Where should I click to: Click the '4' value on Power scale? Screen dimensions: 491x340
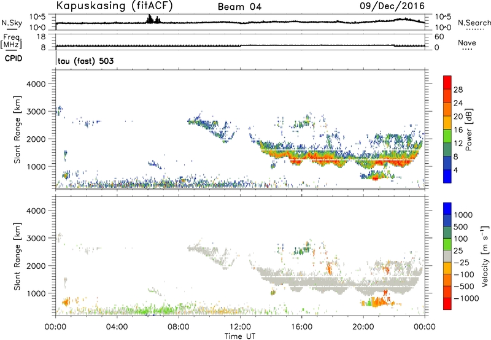tap(455, 170)
